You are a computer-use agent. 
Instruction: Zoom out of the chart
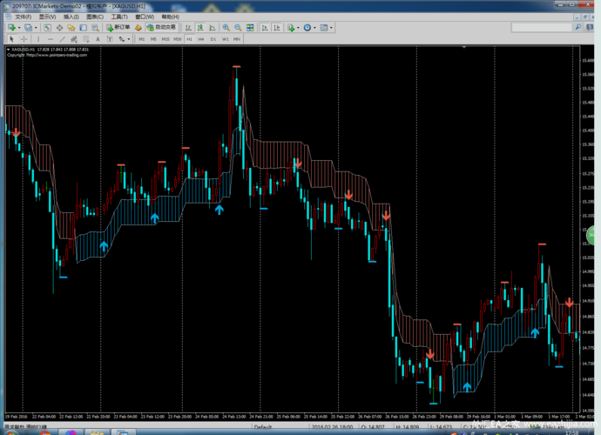coord(239,28)
